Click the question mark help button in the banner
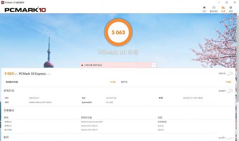239x141 pixels. pos(154,65)
